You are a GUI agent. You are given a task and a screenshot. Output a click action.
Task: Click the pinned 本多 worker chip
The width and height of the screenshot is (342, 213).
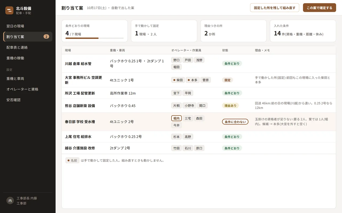(x=193, y=80)
